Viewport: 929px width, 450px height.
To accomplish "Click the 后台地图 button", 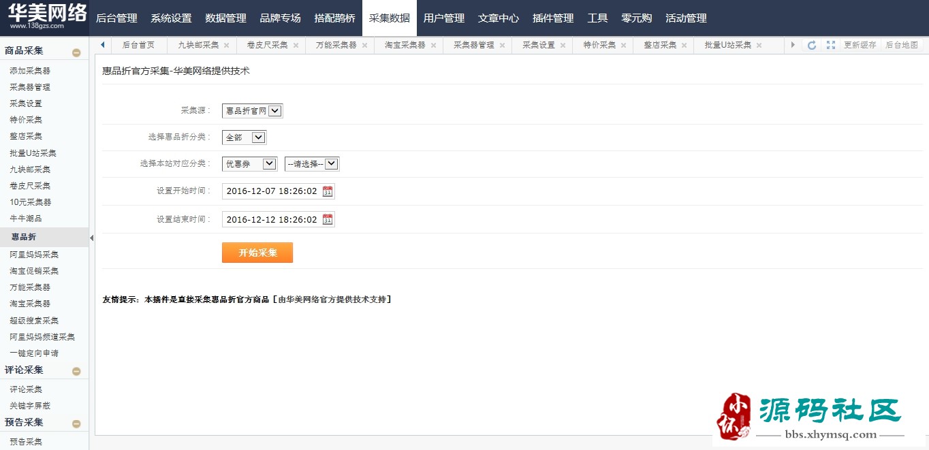I will pos(901,45).
